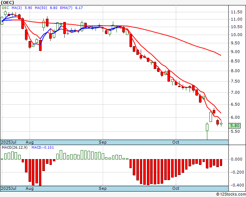The image size is (246, 197).
Task: Click the 10.00 price axis label
Action: (x=237, y=35)
